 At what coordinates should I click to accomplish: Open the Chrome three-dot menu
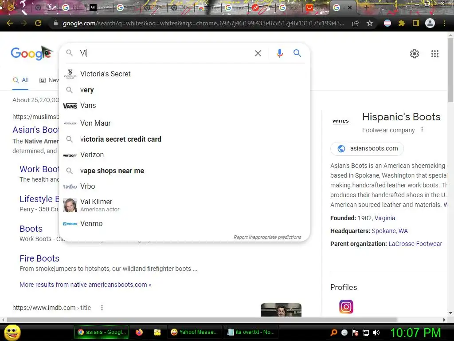tap(444, 23)
